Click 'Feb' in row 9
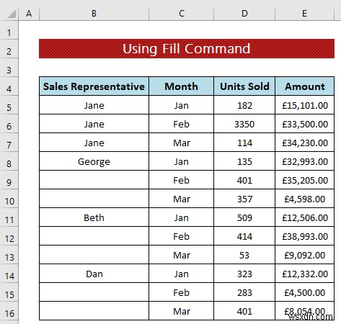The height and width of the screenshot is (324, 341). 182,180
